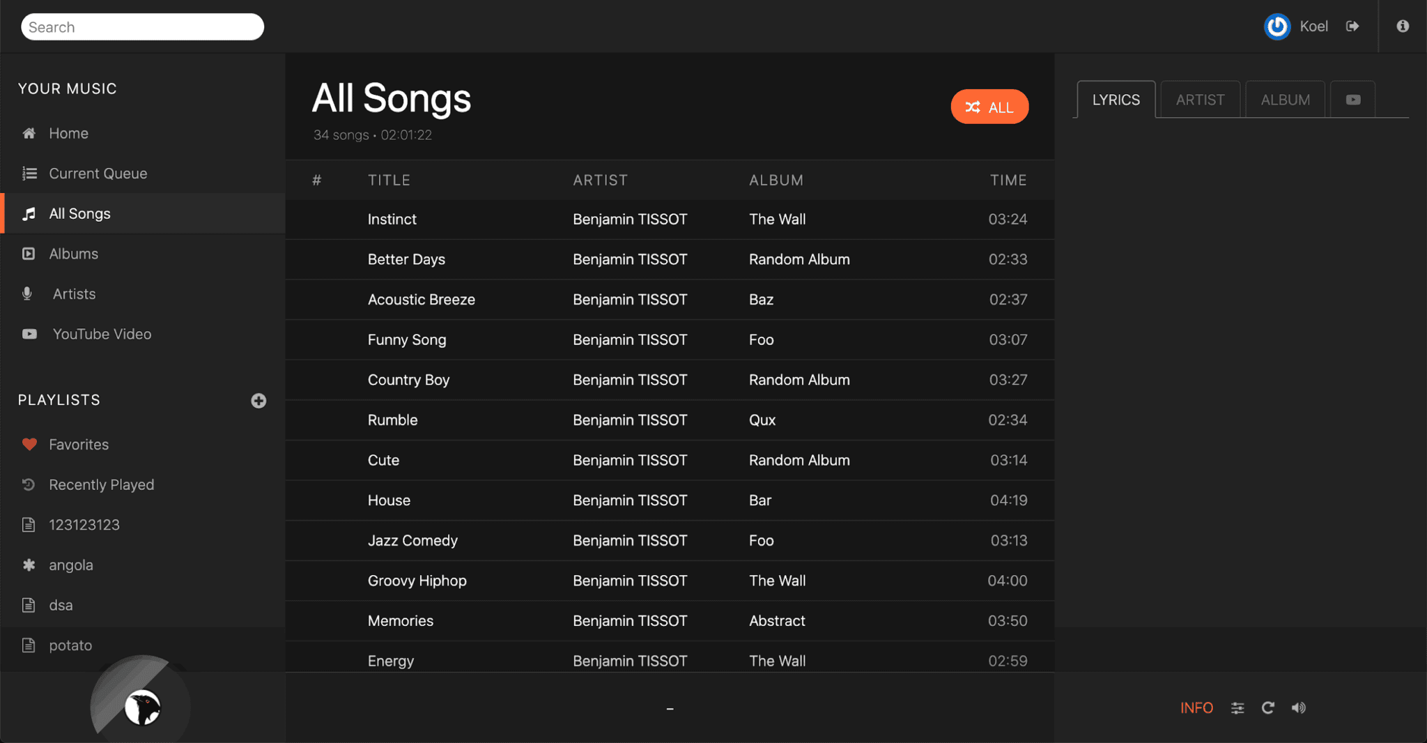Screen dimensions: 1427x743
Task: Click the repeat mode icon in footer
Action: 1268,708
